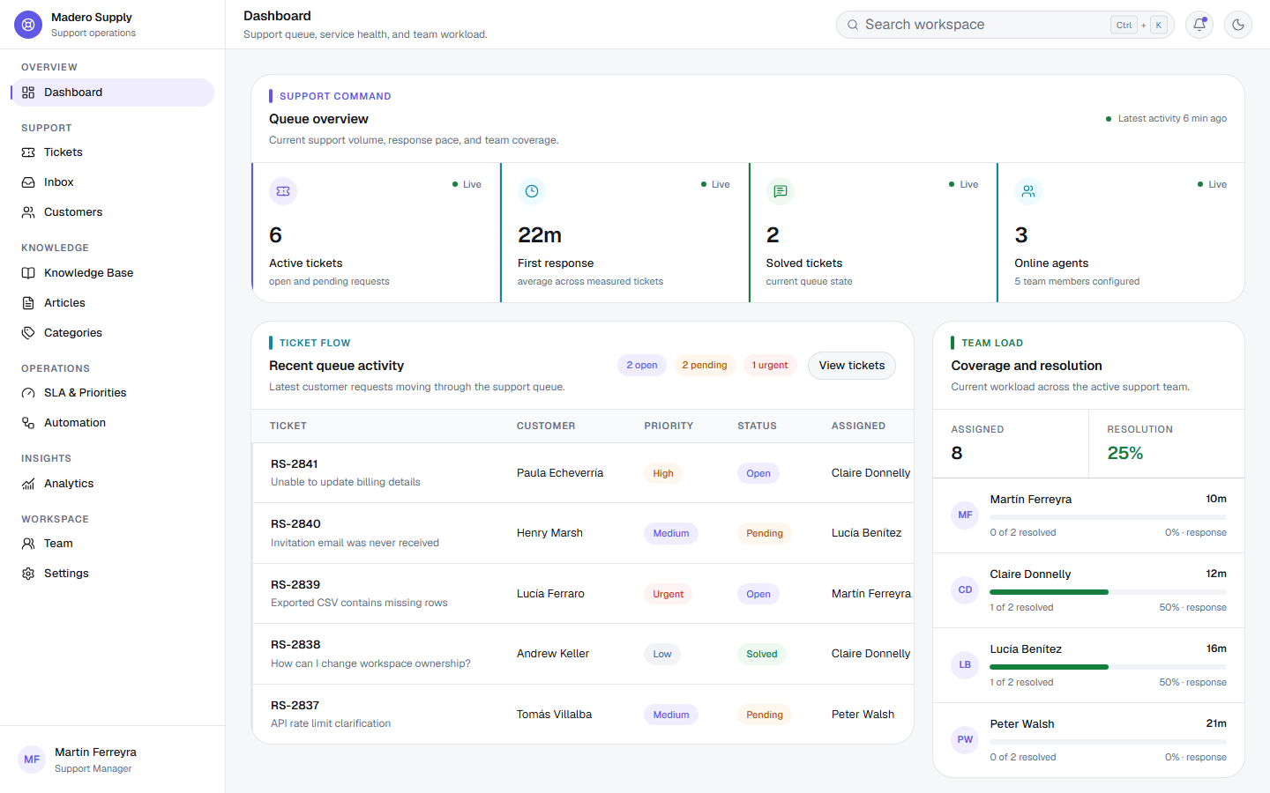Click the Analytics chart icon
Viewport: 1270px width, 793px height.
click(x=28, y=484)
